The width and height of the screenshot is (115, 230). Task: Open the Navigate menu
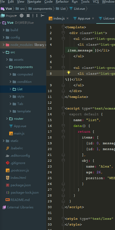pos(34,2)
